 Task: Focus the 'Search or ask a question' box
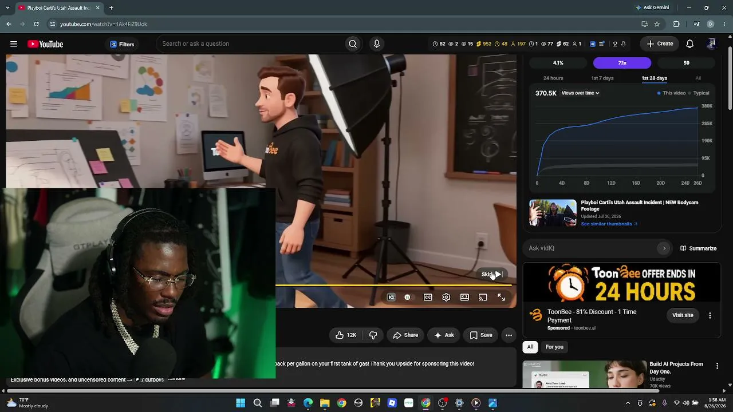[x=252, y=44]
